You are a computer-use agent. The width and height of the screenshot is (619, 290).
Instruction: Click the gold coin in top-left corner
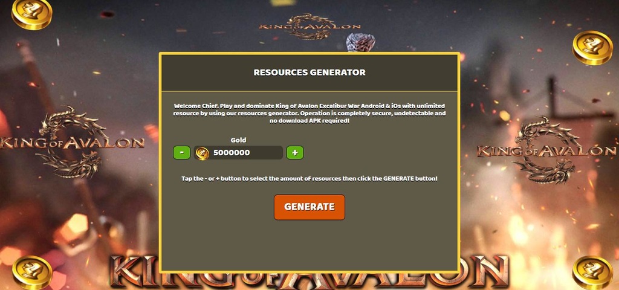pos(32,13)
